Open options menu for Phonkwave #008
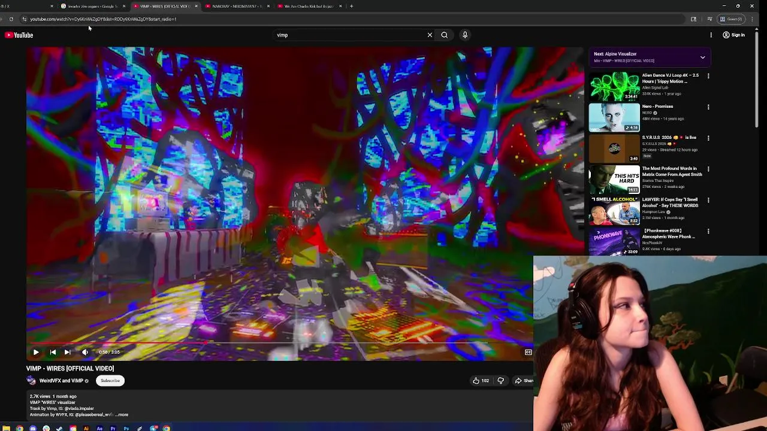The width and height of the screenshot is (767, 431). coord(708,232)
